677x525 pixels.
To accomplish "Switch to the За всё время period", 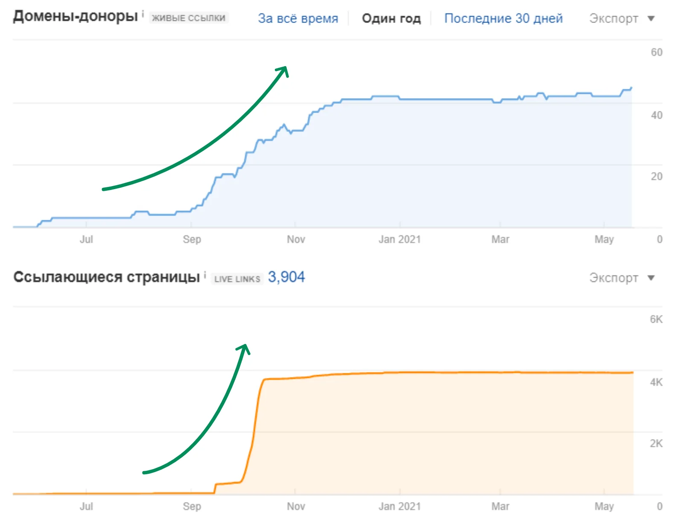I will tap(298, 18).
